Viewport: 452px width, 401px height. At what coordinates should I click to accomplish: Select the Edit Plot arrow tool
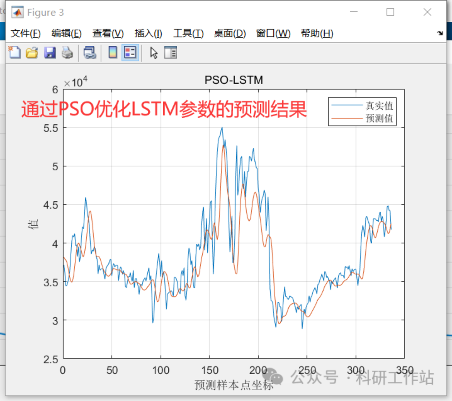(x=154, y=53)
